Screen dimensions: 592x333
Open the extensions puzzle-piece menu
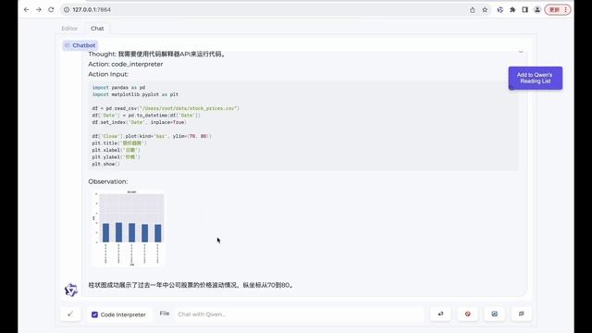pos(512,10)
